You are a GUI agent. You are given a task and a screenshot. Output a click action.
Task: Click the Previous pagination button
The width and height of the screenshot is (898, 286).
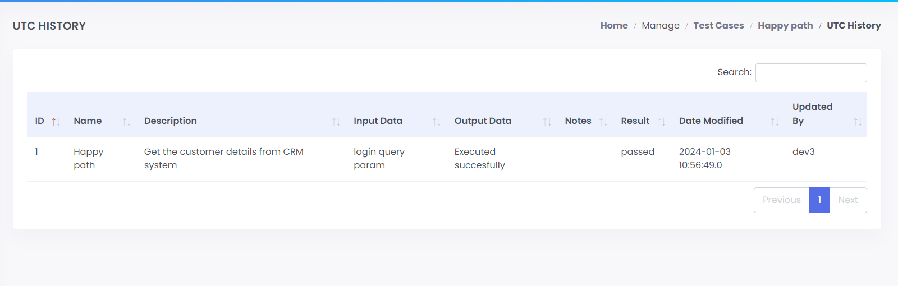point(781,200)
